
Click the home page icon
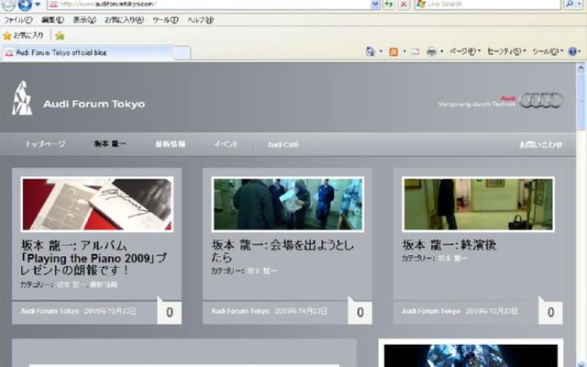pyautogui.click(x=371, y=51)
